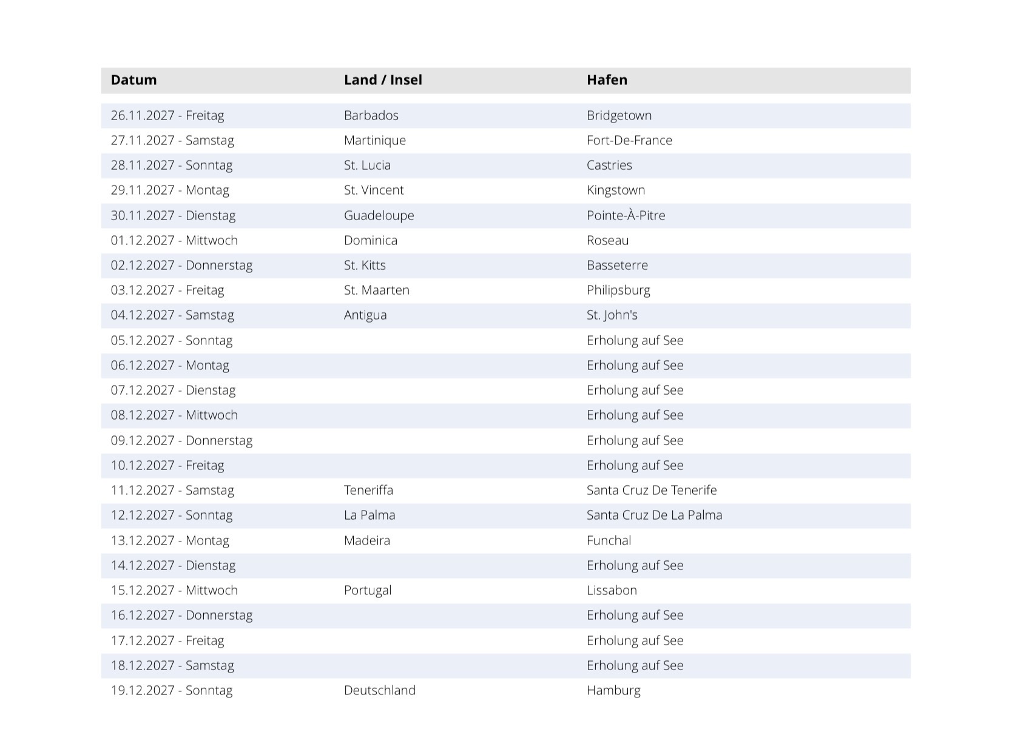Select the Funchal port cell
Image resolution: width=1012 pixels, height=755 pixels.
point(609,540)
